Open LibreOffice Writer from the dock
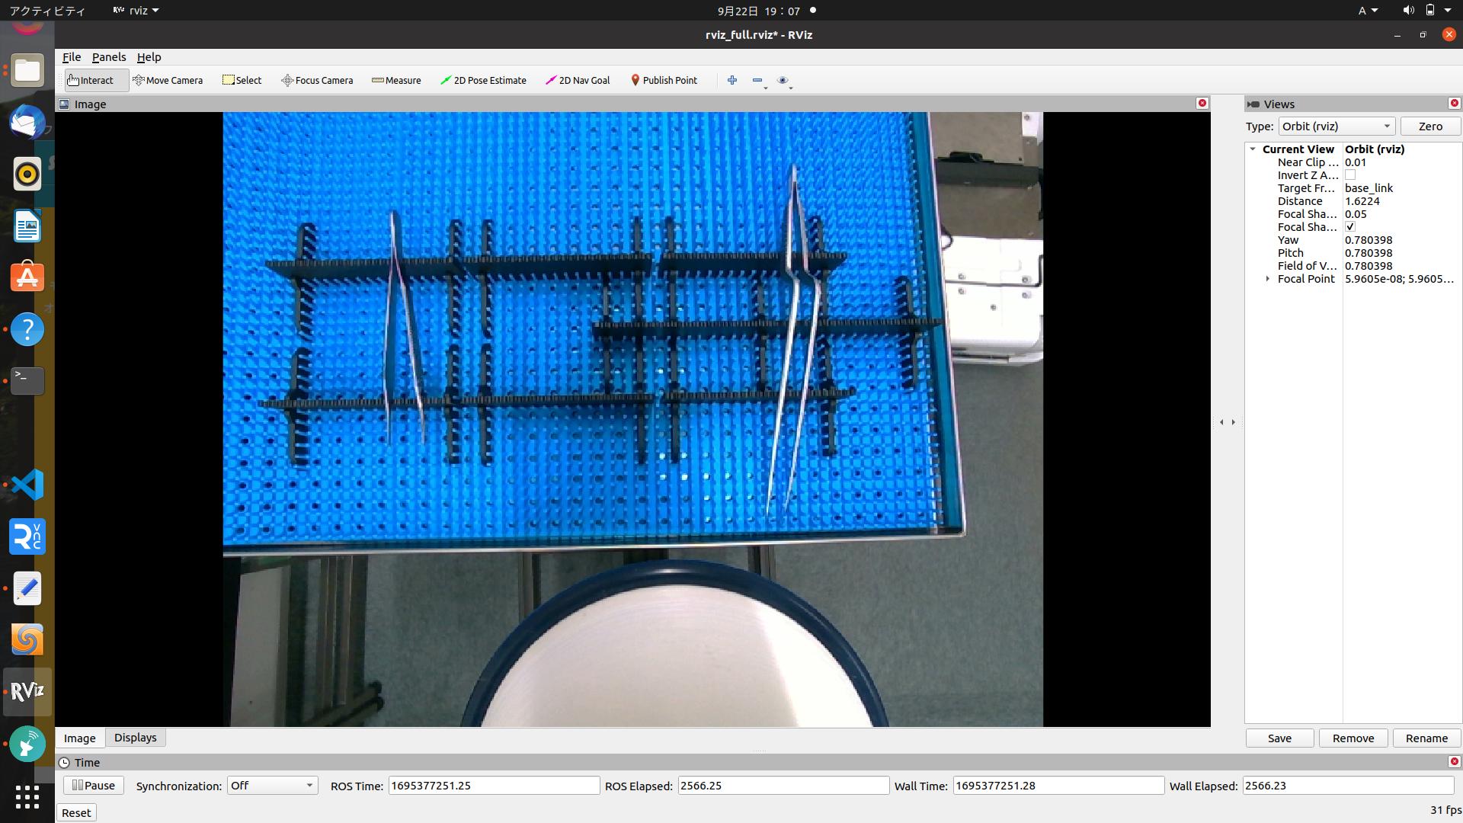The width and height of the screenshot is (1463, 823). pyautogui.click(x=27, y=226)
